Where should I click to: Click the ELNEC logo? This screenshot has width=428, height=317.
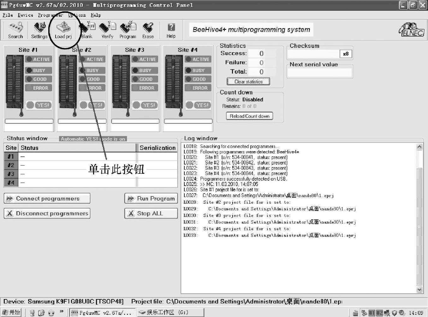(x=411, y=30)
